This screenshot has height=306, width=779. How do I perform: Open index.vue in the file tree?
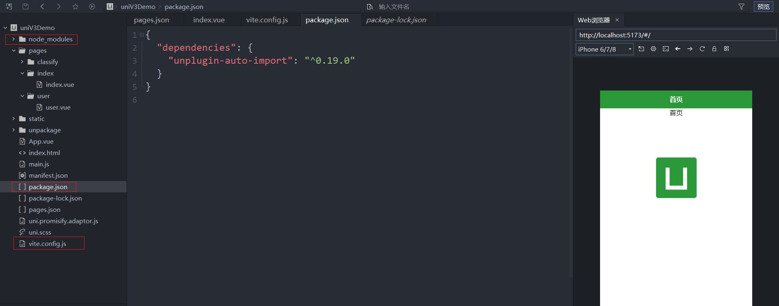coord(60,84)
